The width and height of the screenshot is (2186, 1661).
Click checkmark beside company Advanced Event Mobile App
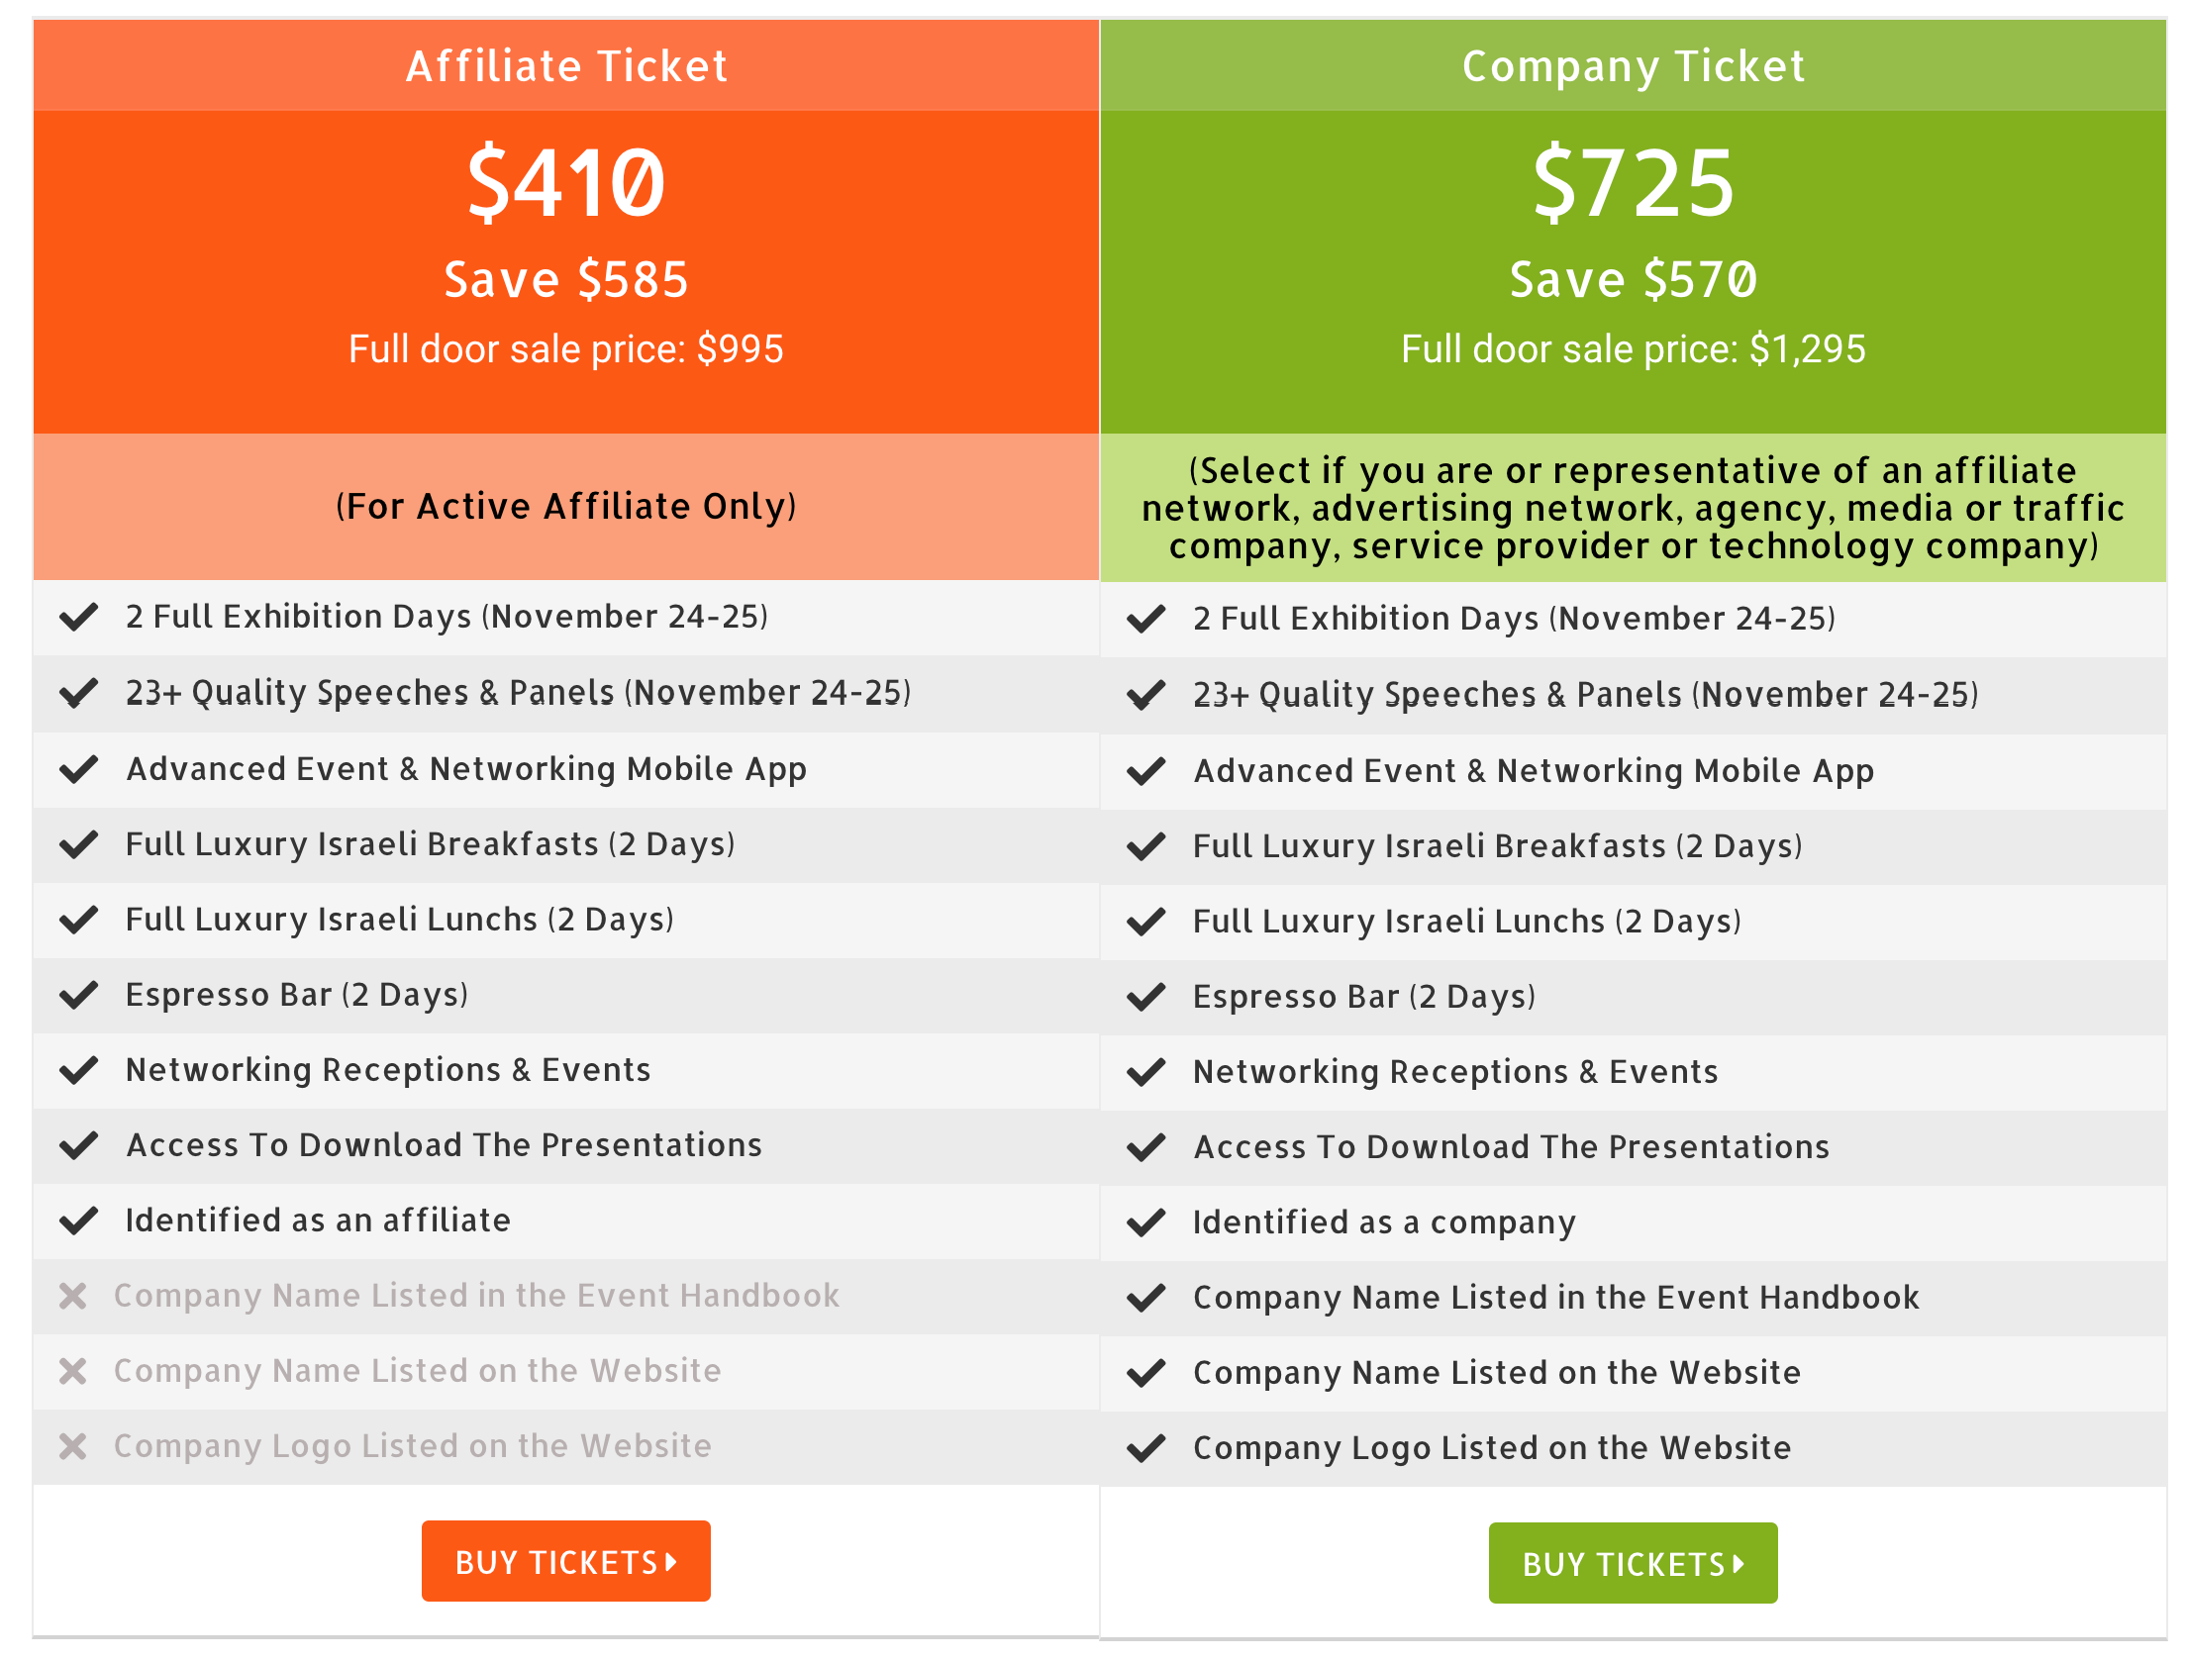click(x=1145, y=771)
